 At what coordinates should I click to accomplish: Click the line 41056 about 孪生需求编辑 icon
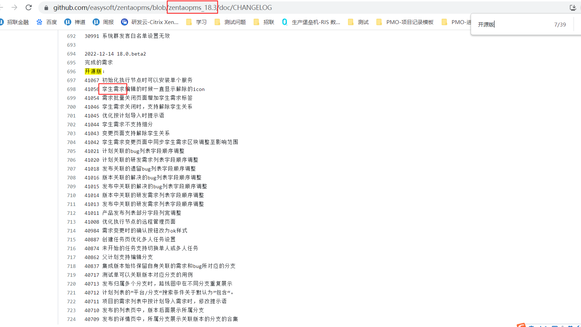(145, 89)
